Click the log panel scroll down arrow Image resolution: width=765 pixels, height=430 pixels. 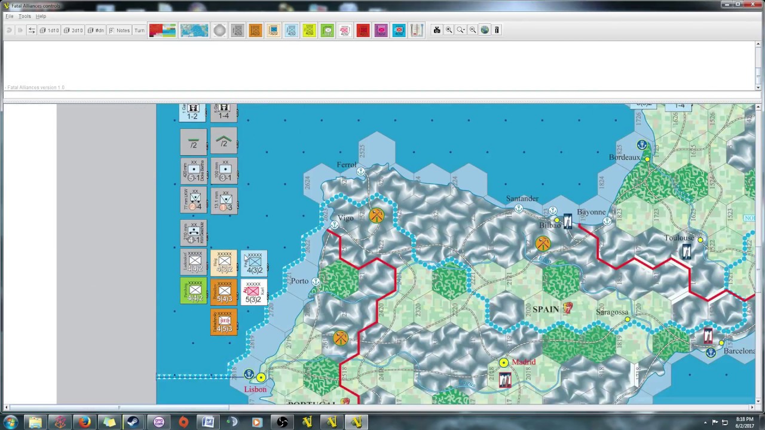(758, 87)
